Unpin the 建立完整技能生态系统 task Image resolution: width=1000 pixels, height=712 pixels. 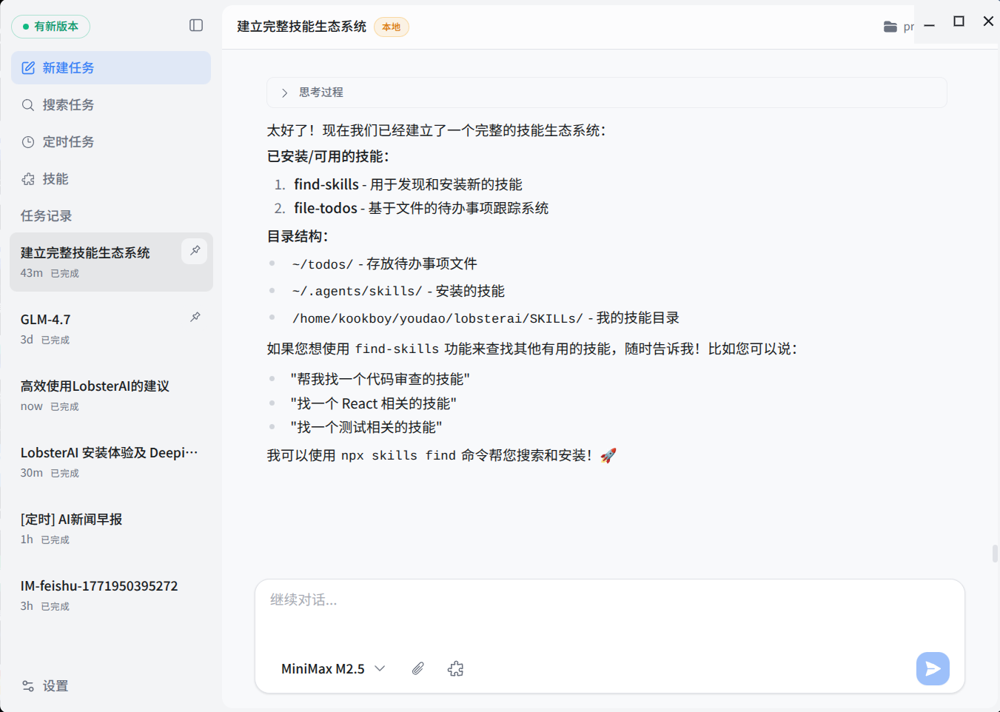194,252
